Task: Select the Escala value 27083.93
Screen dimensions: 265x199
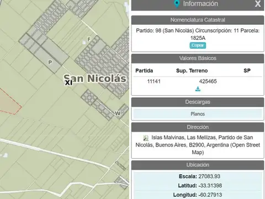Action: [x=209, y=176]
